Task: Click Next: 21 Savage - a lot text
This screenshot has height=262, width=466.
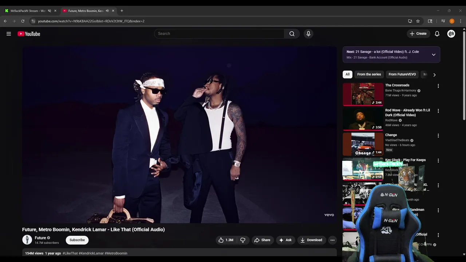Action: pyautogui.click(x=383, y=52)
